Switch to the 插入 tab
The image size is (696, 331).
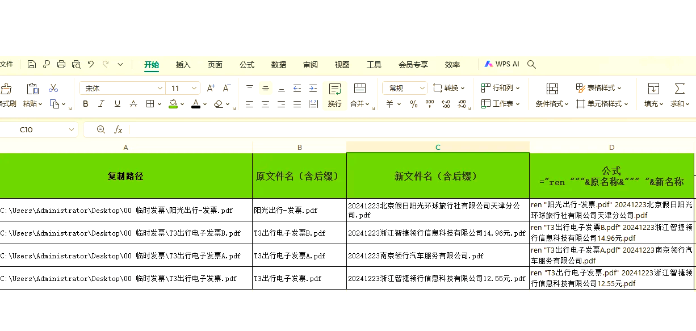click(183, 65)
